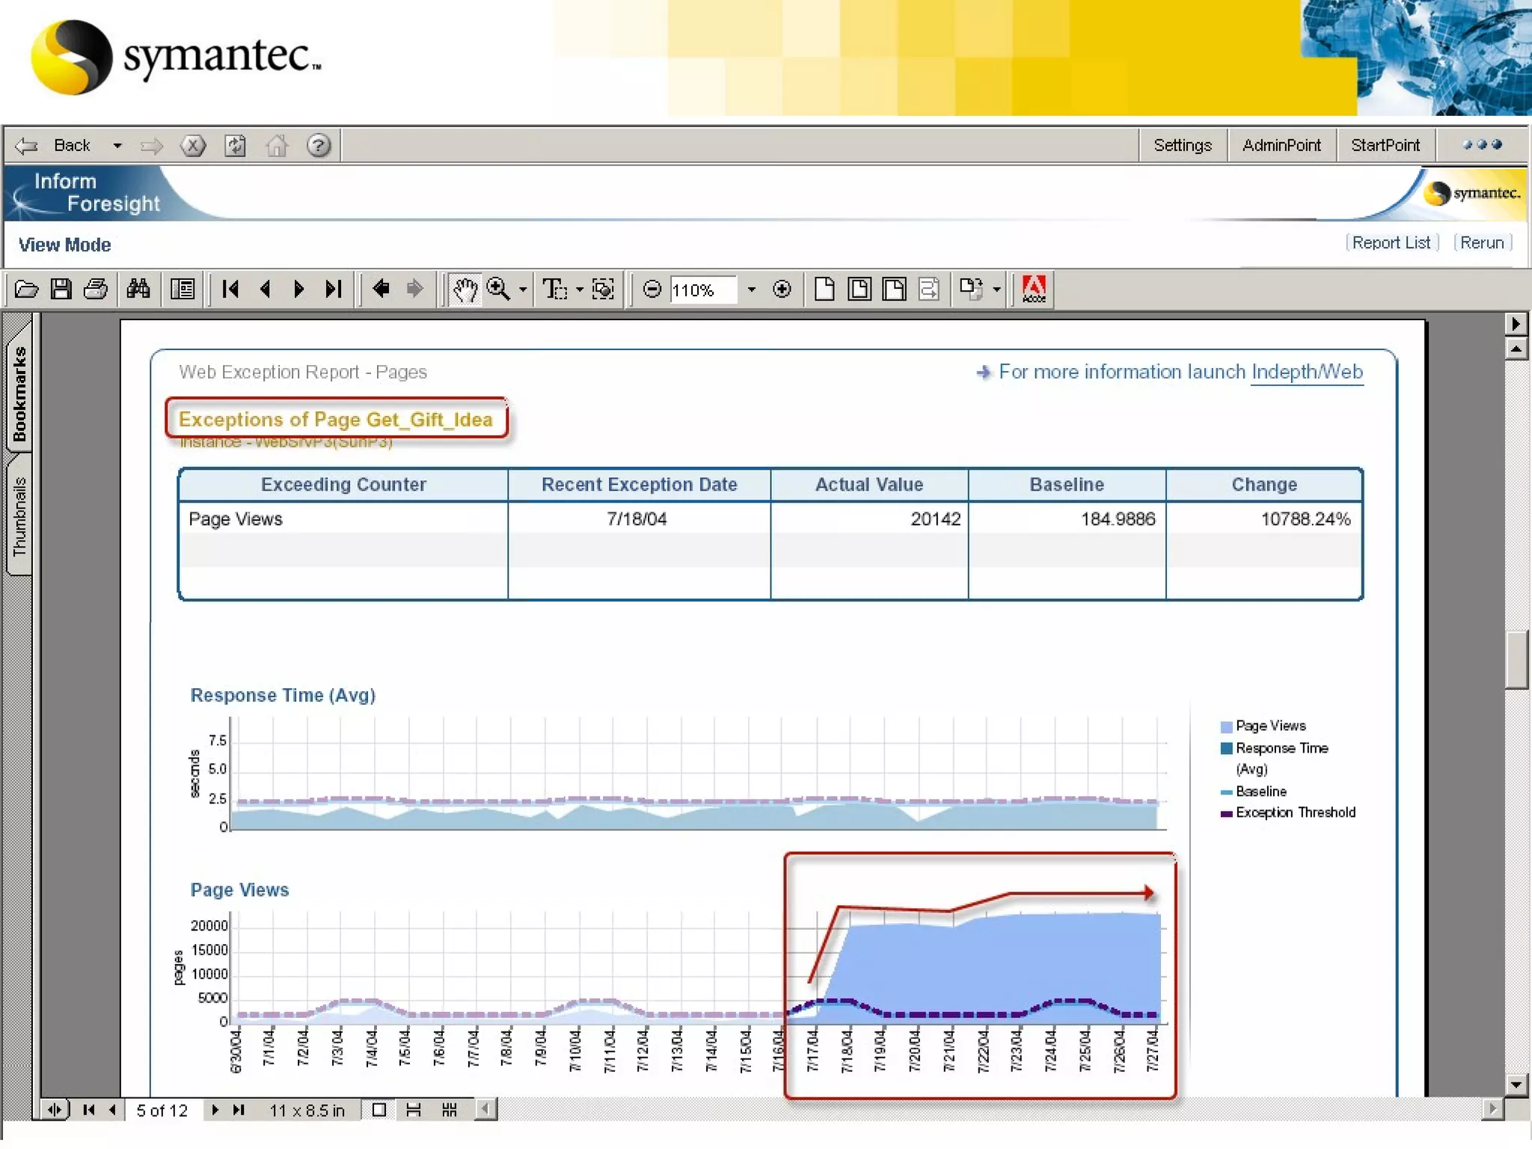Click the 110% zoom input field
This screenshot has height=1149, width=1532.
pyautogui.click(x=702, y=289)
